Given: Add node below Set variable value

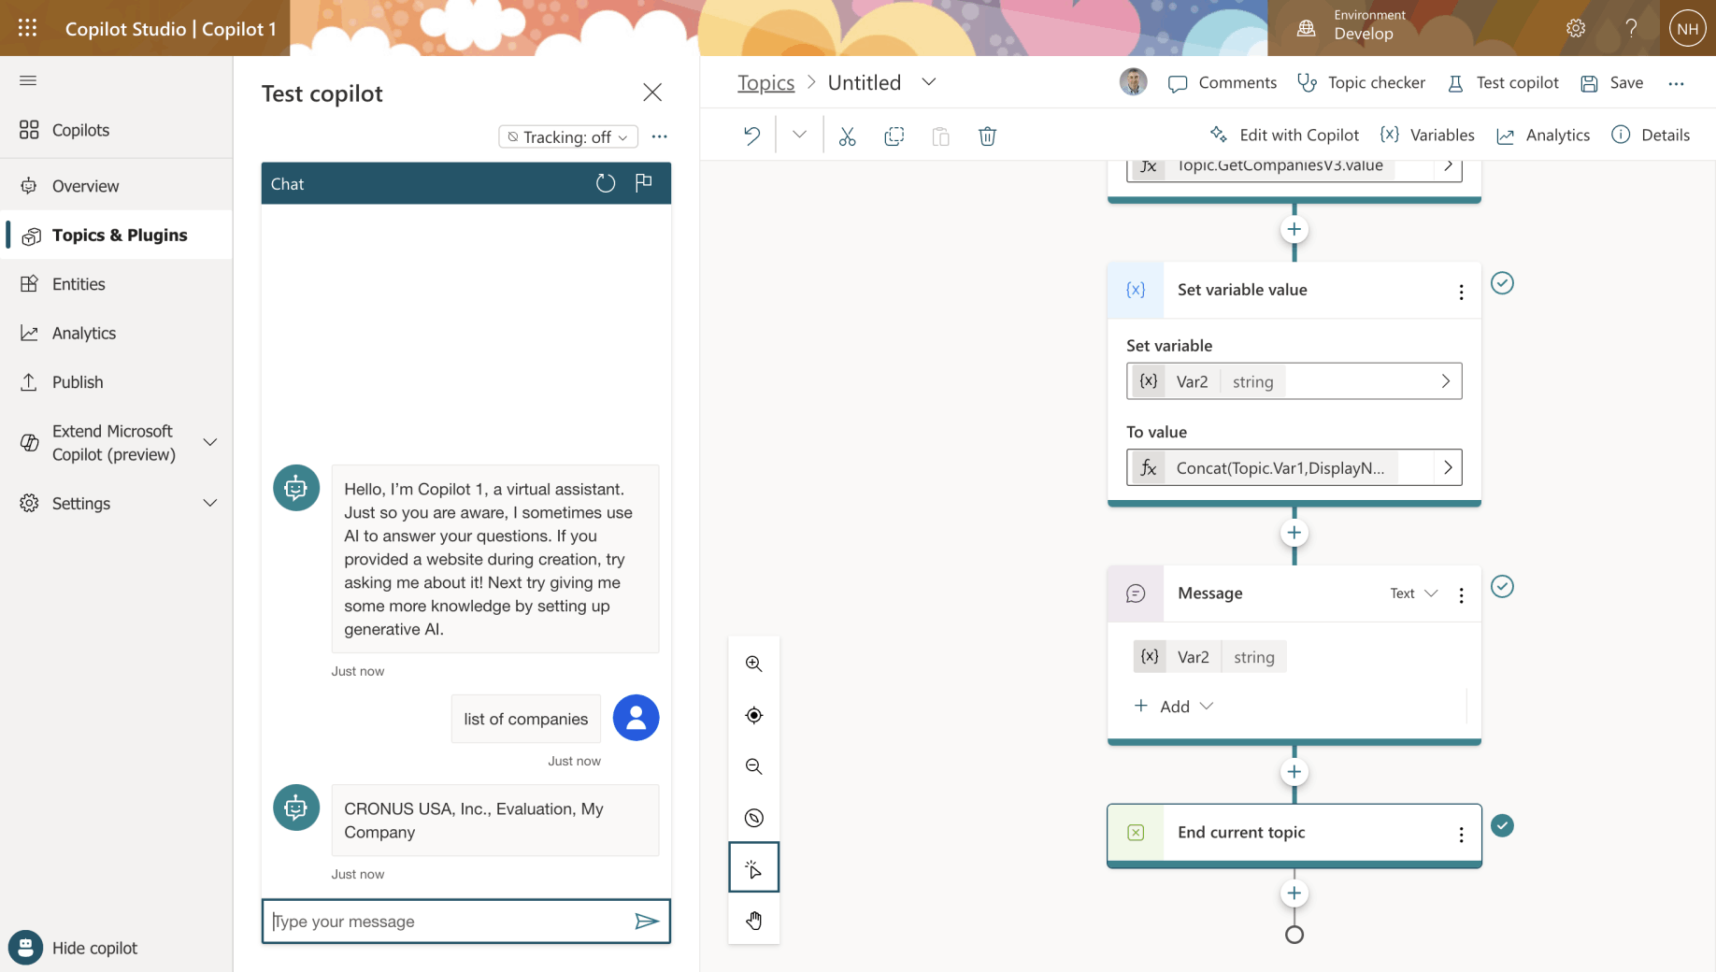Looking at the screenshot, I should [1294, 533].
